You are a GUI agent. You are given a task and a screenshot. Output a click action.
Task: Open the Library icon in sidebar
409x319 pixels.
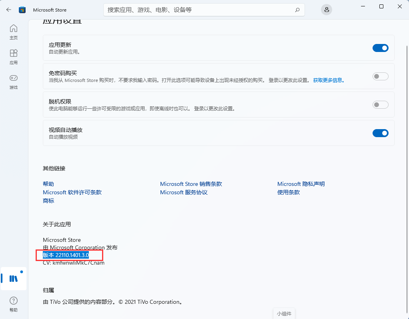[x=14, y=278]
